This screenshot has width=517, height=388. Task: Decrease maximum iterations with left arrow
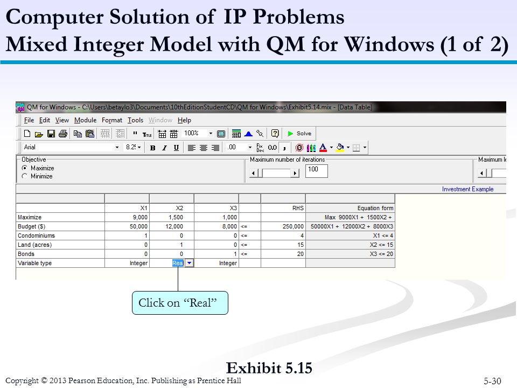pos(253,173)
